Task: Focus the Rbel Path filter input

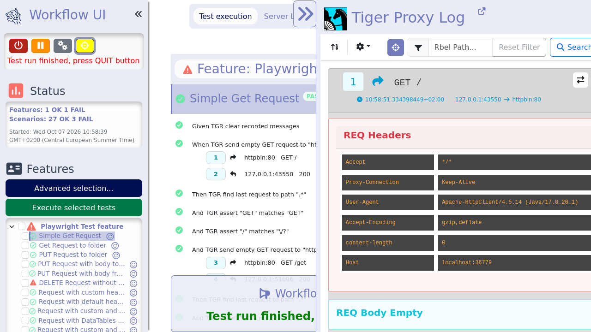Action: pos(461,47)
